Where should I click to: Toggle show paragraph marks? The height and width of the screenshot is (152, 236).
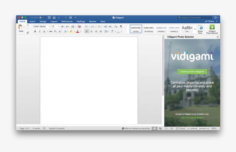(x=121, y=26)
